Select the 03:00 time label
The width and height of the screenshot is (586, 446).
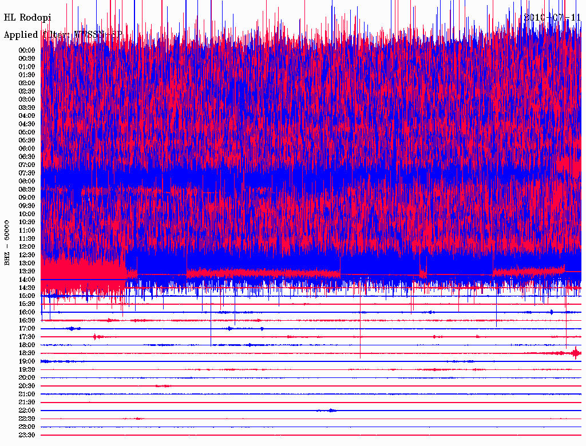coord(27,99)
